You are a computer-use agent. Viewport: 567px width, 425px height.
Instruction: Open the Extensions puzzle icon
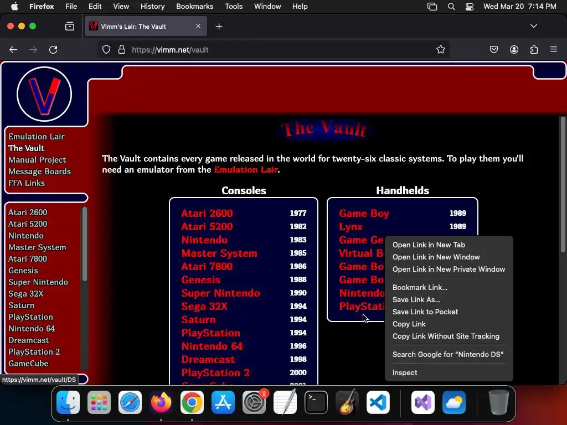tap(534, 49)
